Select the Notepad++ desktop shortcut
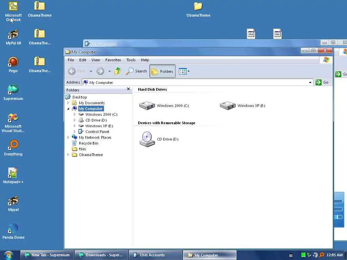347x260 pixels. tap(13, 176)
